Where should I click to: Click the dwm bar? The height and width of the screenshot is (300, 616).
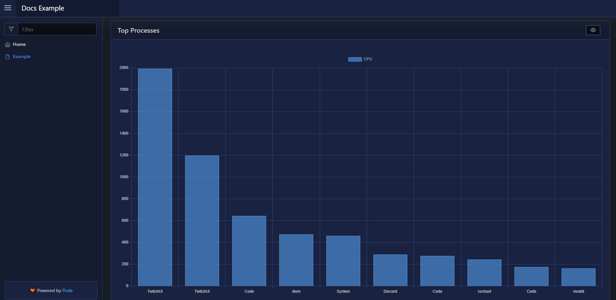click(296, 260)
